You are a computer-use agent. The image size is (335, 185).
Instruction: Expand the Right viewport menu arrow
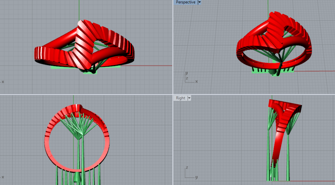(x=189, y=98)
